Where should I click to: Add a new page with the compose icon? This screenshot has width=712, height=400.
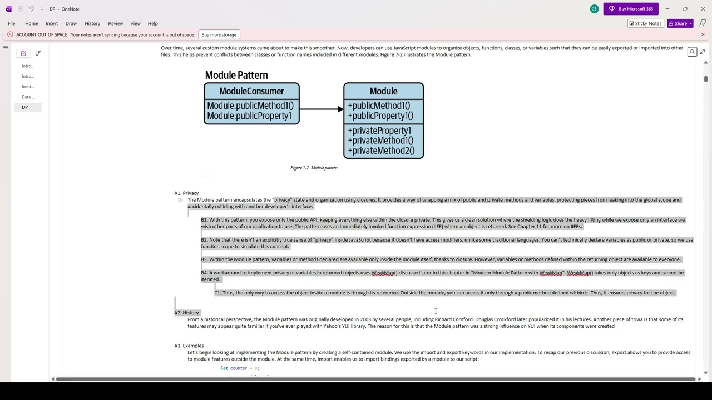point(23,53)
